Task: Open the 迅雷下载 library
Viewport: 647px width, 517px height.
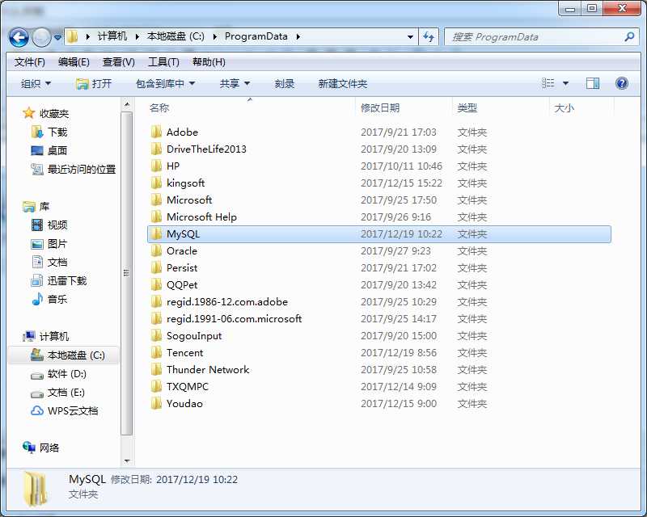Action: (x=58, y=281)
